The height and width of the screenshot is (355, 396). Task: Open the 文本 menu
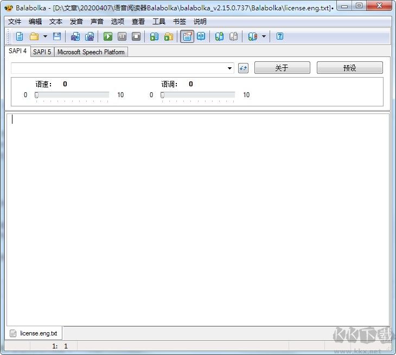pos(55,22)
